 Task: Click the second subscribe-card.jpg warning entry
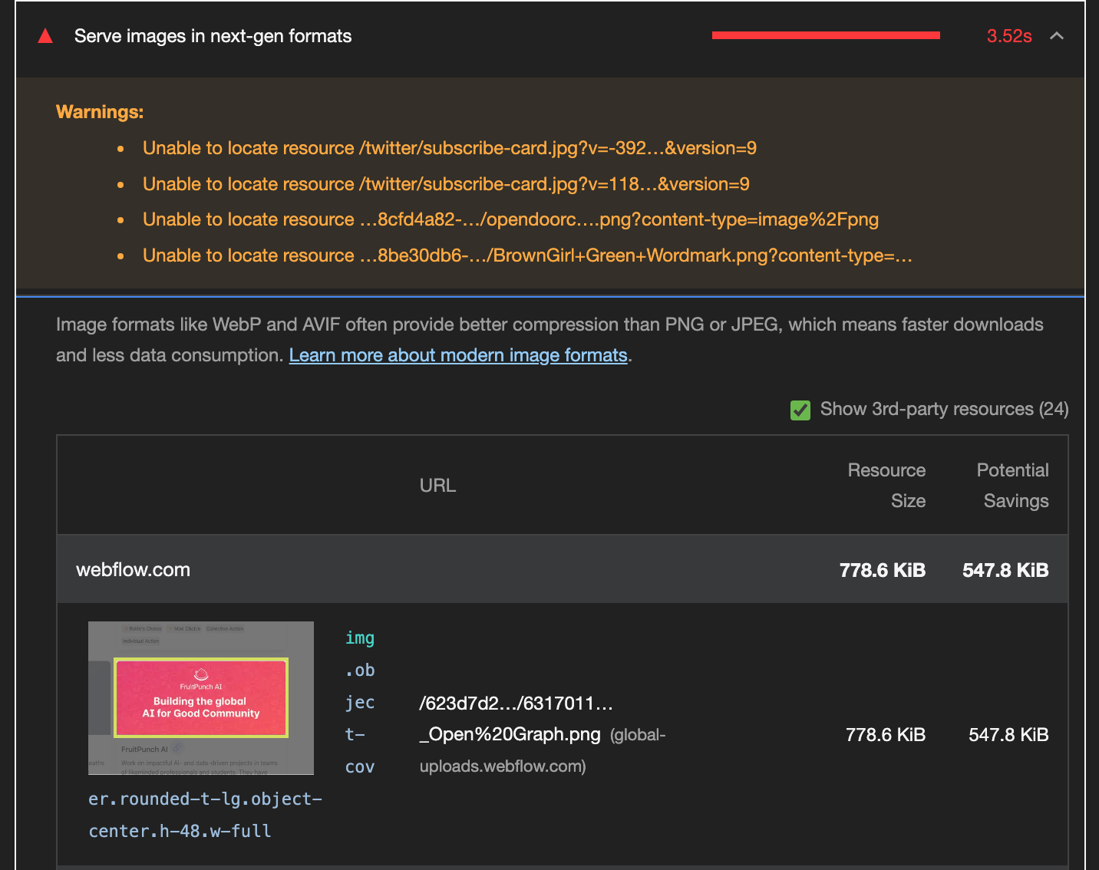tap(446, 183)
